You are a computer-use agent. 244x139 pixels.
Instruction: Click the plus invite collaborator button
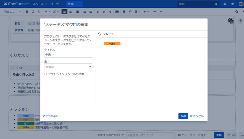pos(240,21)
